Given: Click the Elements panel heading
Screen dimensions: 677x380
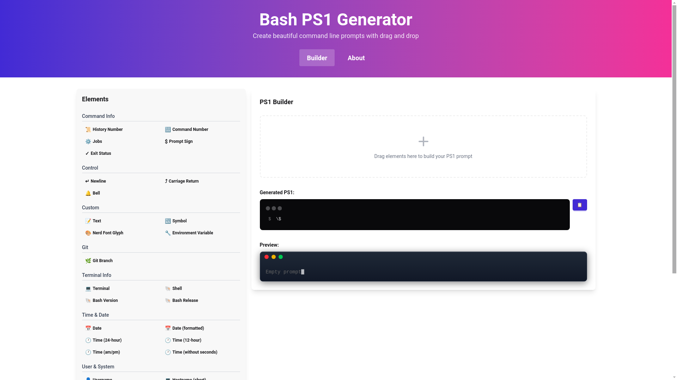Looking at the screenshot, I should pyautogui.click(x=95, y=99).
